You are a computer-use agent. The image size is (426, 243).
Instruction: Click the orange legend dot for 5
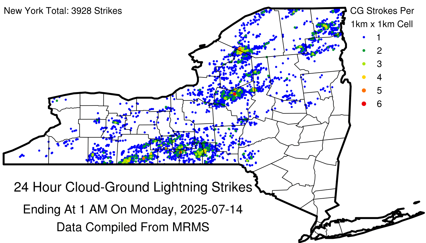(364, 90)
